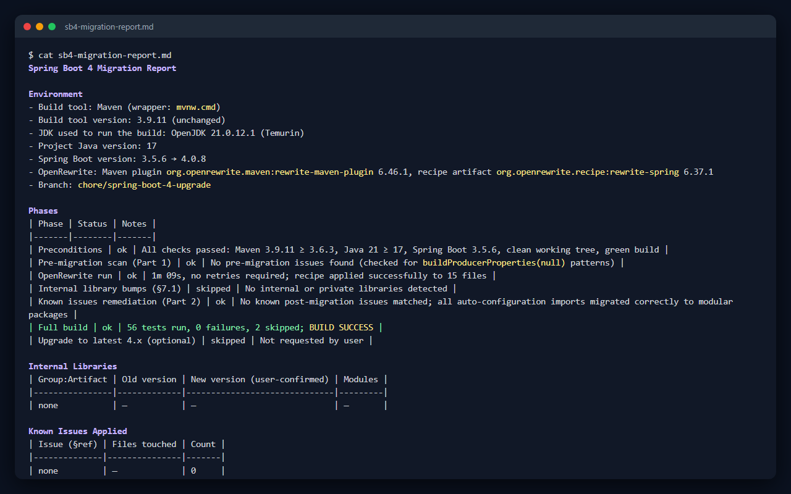Select the 'OpenRewrite run' phase cell
The height and width of the screenshot is (494, 791).
[75, 275]
